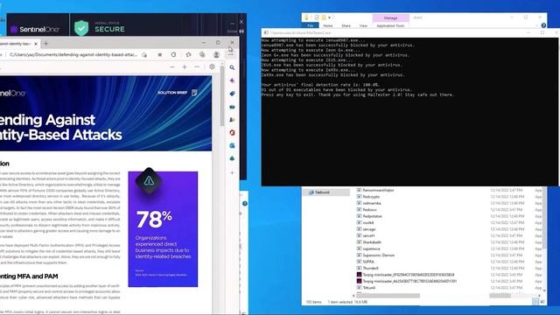Screen dimensions: 560x315
Task: Click the SOLUTION BRIEF label in the PDF
Action: click(172, 93)
